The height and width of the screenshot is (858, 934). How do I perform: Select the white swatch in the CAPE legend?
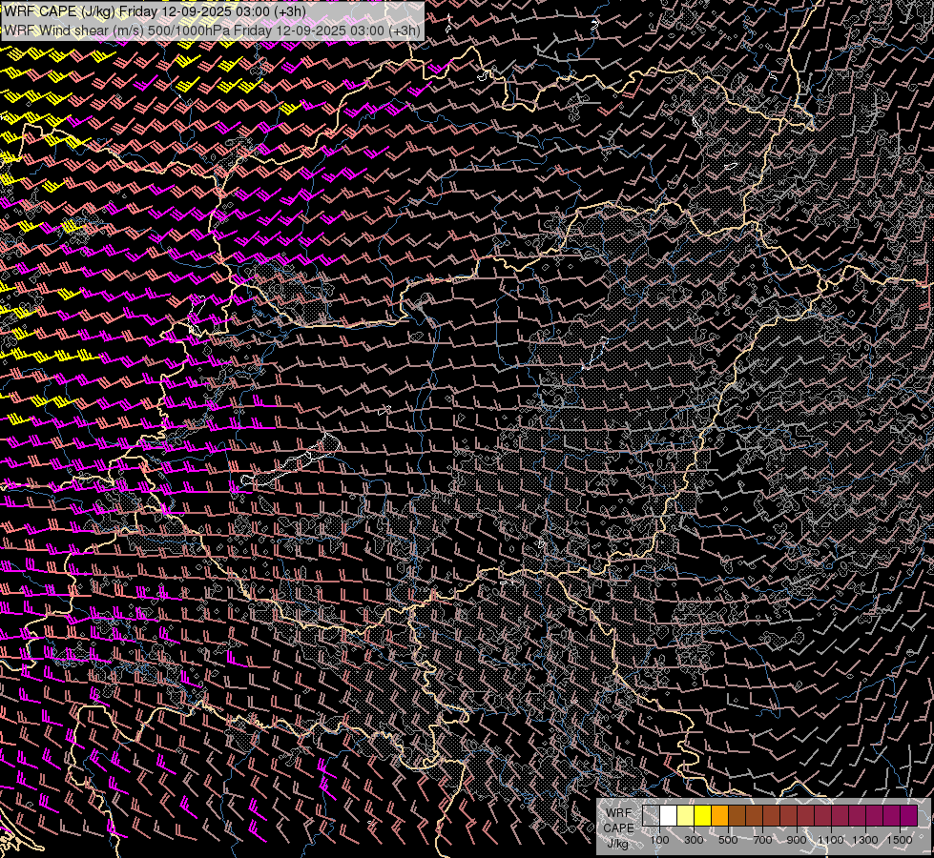(669, 815)
